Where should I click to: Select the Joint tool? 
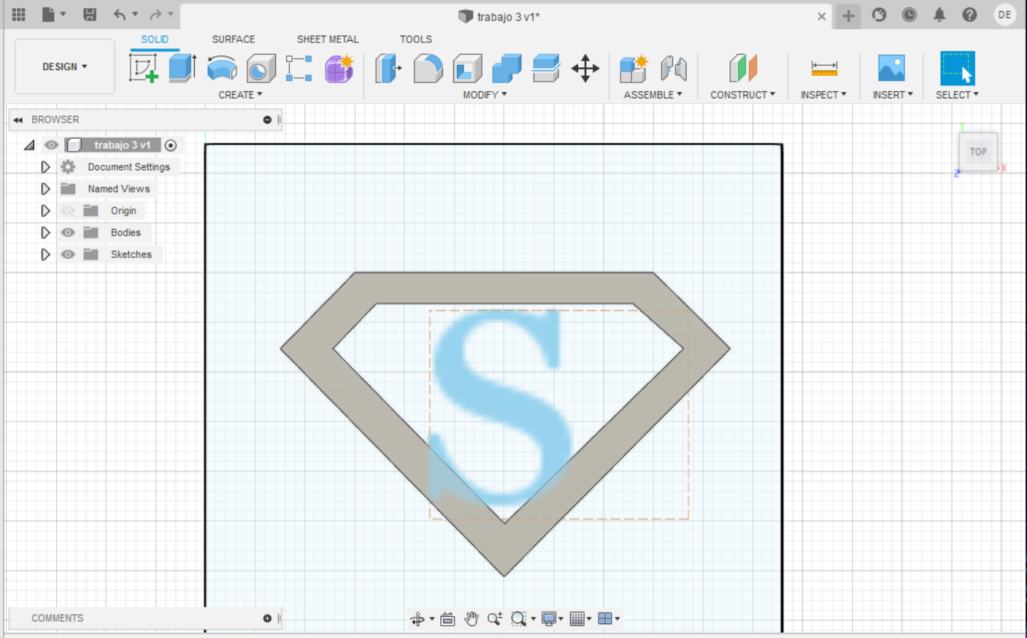pyautogui.click(x=674, y=69)
